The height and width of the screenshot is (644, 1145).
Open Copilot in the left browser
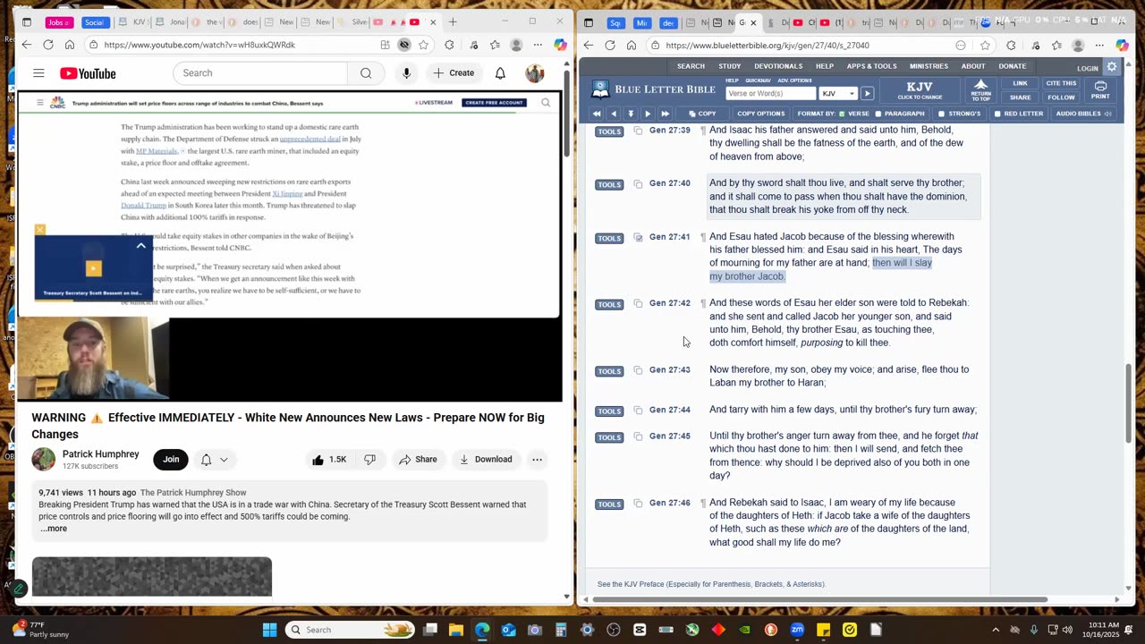(x=560, y=45)
